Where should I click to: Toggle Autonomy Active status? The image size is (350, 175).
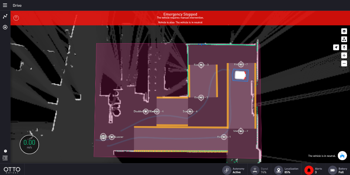click(227, 170)
